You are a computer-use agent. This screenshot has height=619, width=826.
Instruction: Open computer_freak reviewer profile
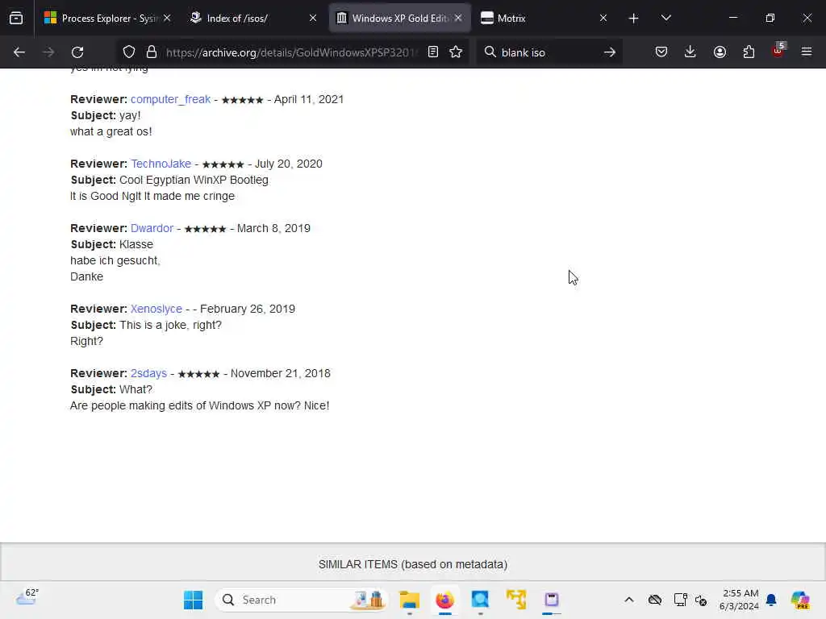pyautogui.click(x=170, y=99)
